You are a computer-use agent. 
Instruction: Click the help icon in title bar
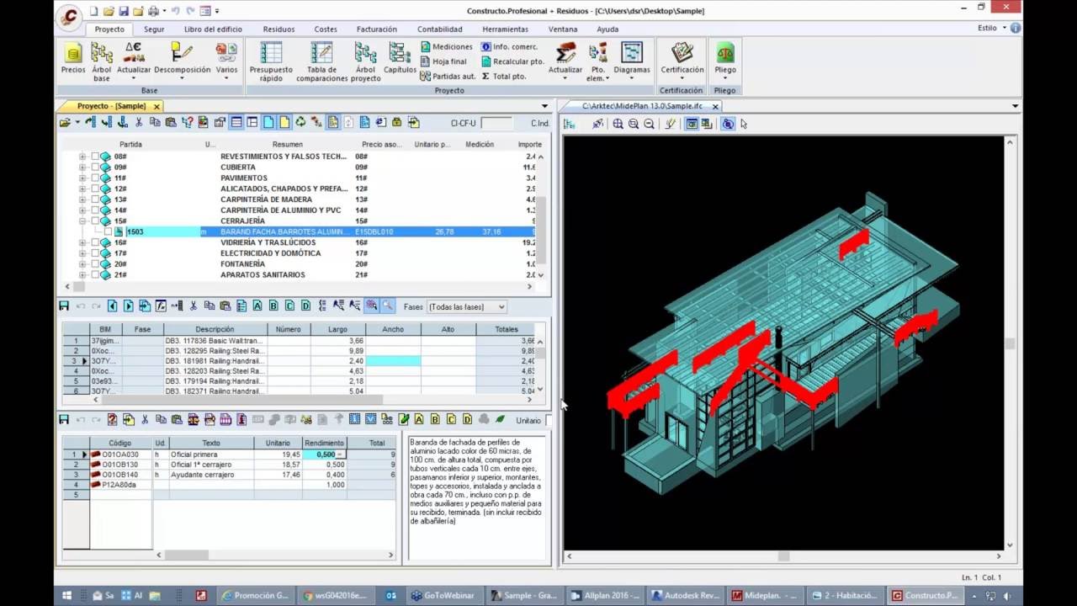pos(1016,28)
